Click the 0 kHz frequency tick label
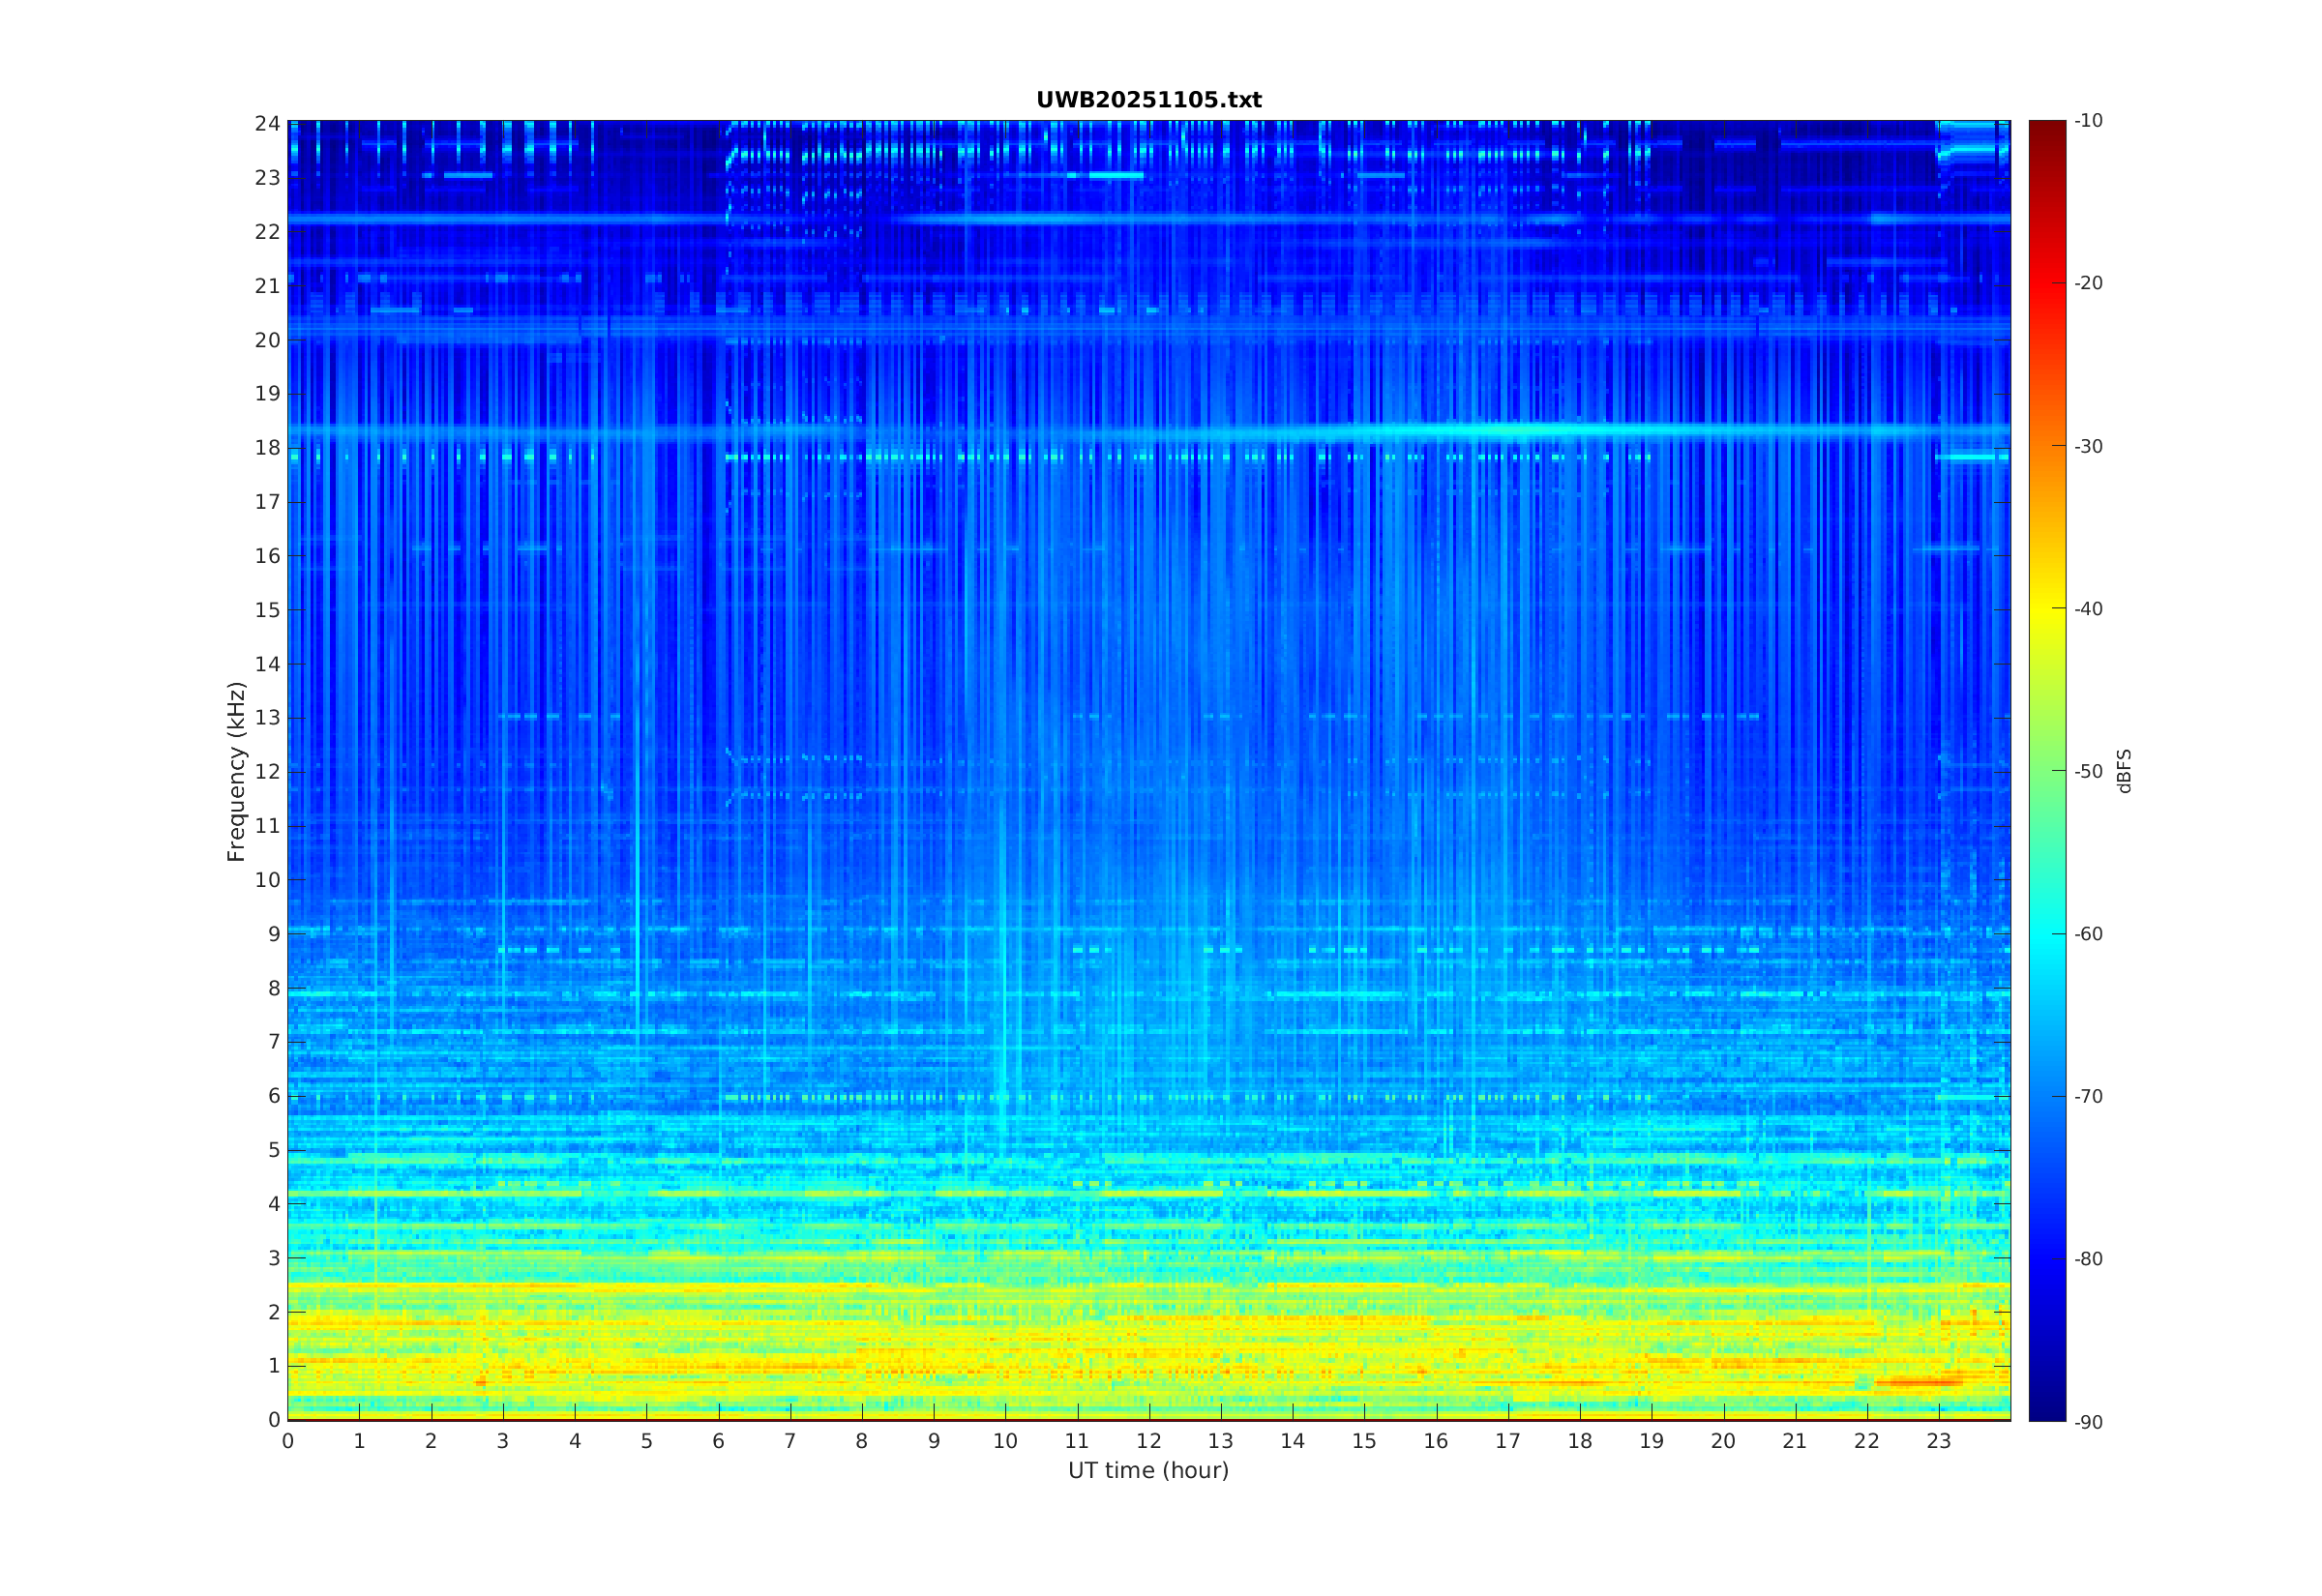Image resolution: width=2322 pixels, height=1596 pixels. pyautogui.click(x=273, y=1420)
